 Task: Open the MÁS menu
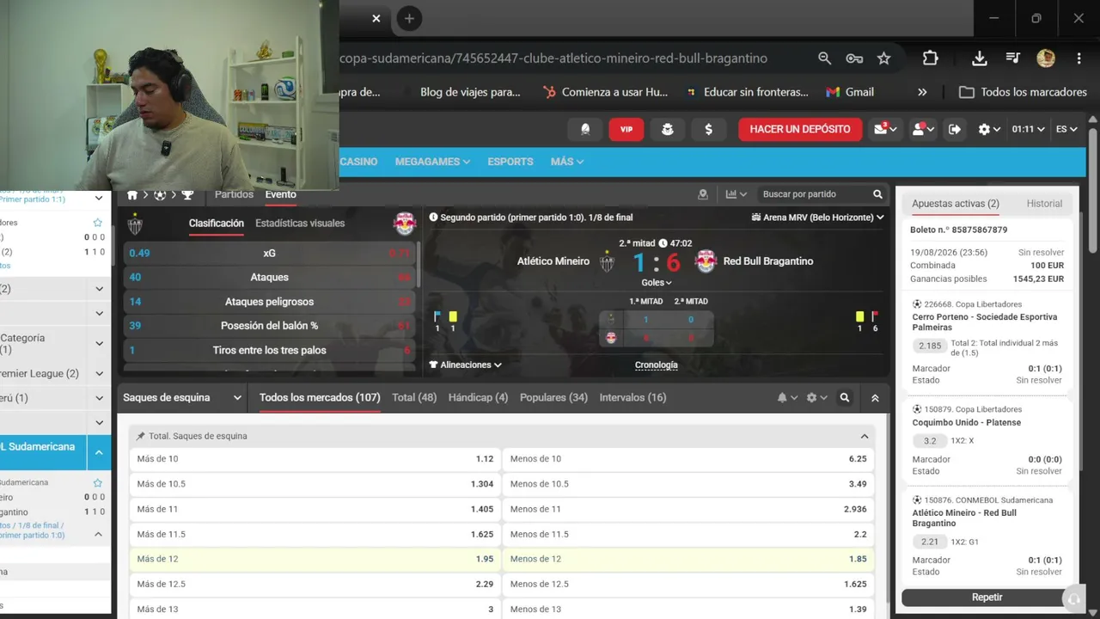[x=567, y=162]
